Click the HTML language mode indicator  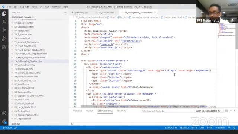(x=210, y=128)
